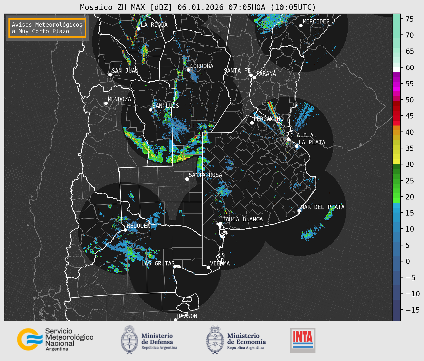Click the magenta 55 dBZ color band

(397, 84)
